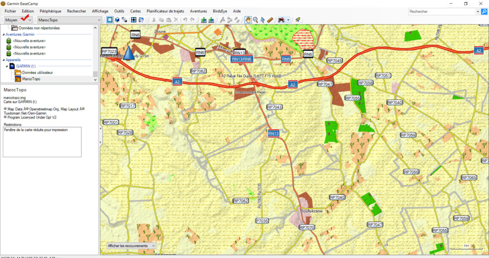Click the RN13/RN6 road shield on map
This screenshot has height=258, width=489.
[x=242, y=59]
